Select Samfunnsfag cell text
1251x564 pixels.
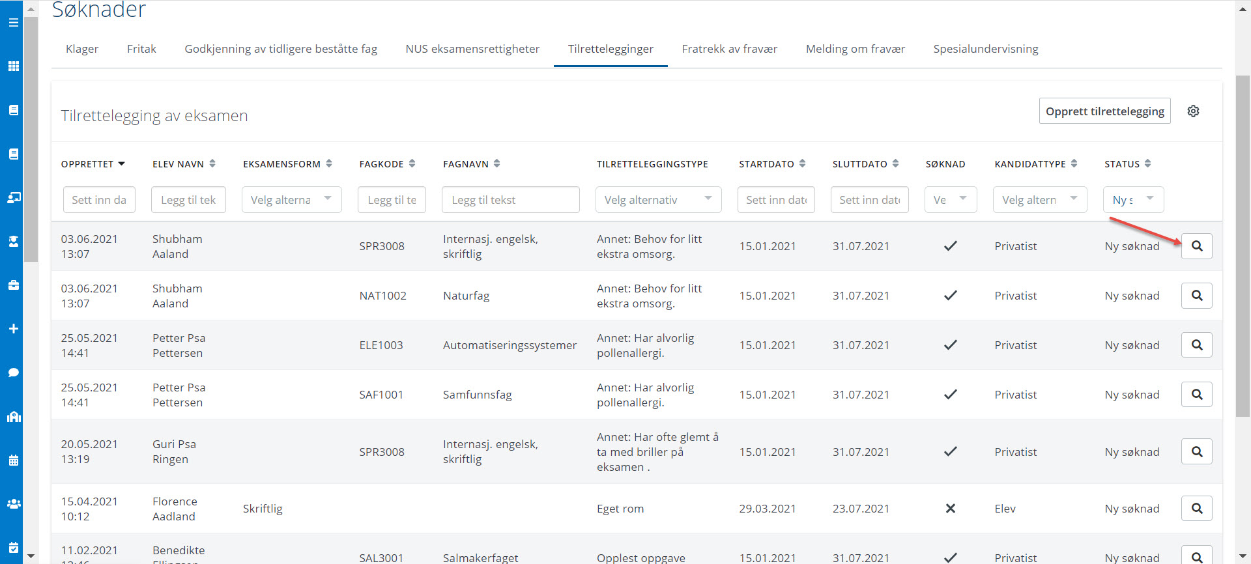click(478, 395)
